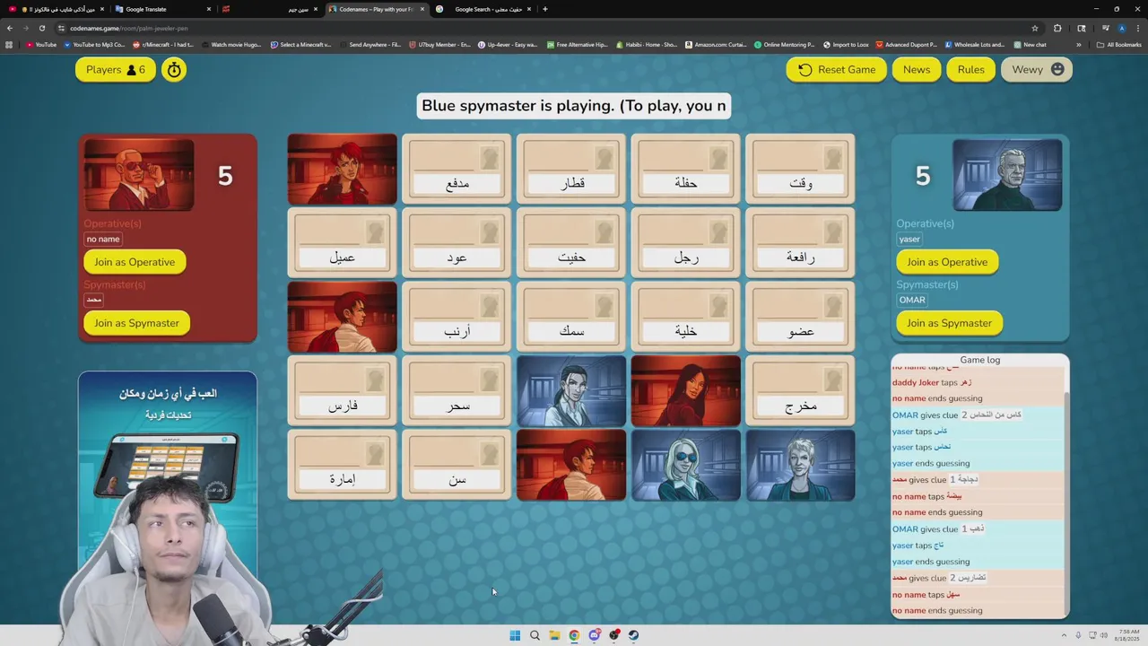Click pin icon on وقت card
Screen dimensions: 1148x646
(832, 159)
